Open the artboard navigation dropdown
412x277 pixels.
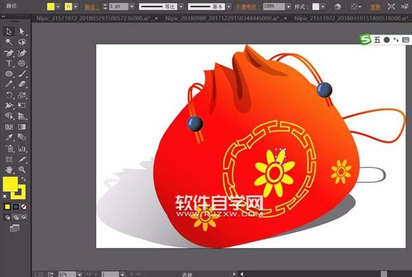pyautogui.click(x=122, y=274)
